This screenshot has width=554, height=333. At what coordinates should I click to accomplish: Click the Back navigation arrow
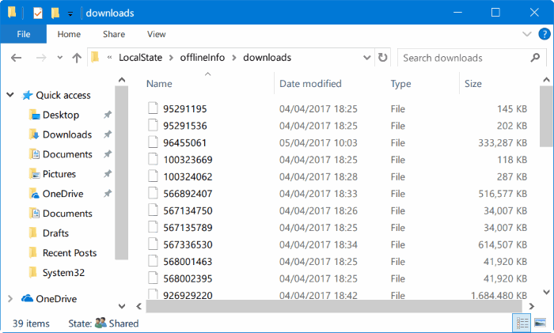(17, 58)
